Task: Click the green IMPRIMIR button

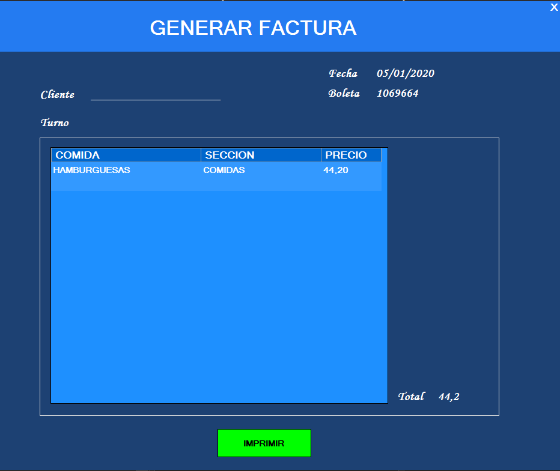Action: [264, 443]
